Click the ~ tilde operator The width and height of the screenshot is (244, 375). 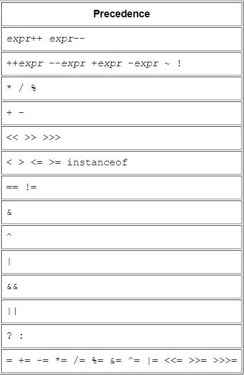click(167, 63)
